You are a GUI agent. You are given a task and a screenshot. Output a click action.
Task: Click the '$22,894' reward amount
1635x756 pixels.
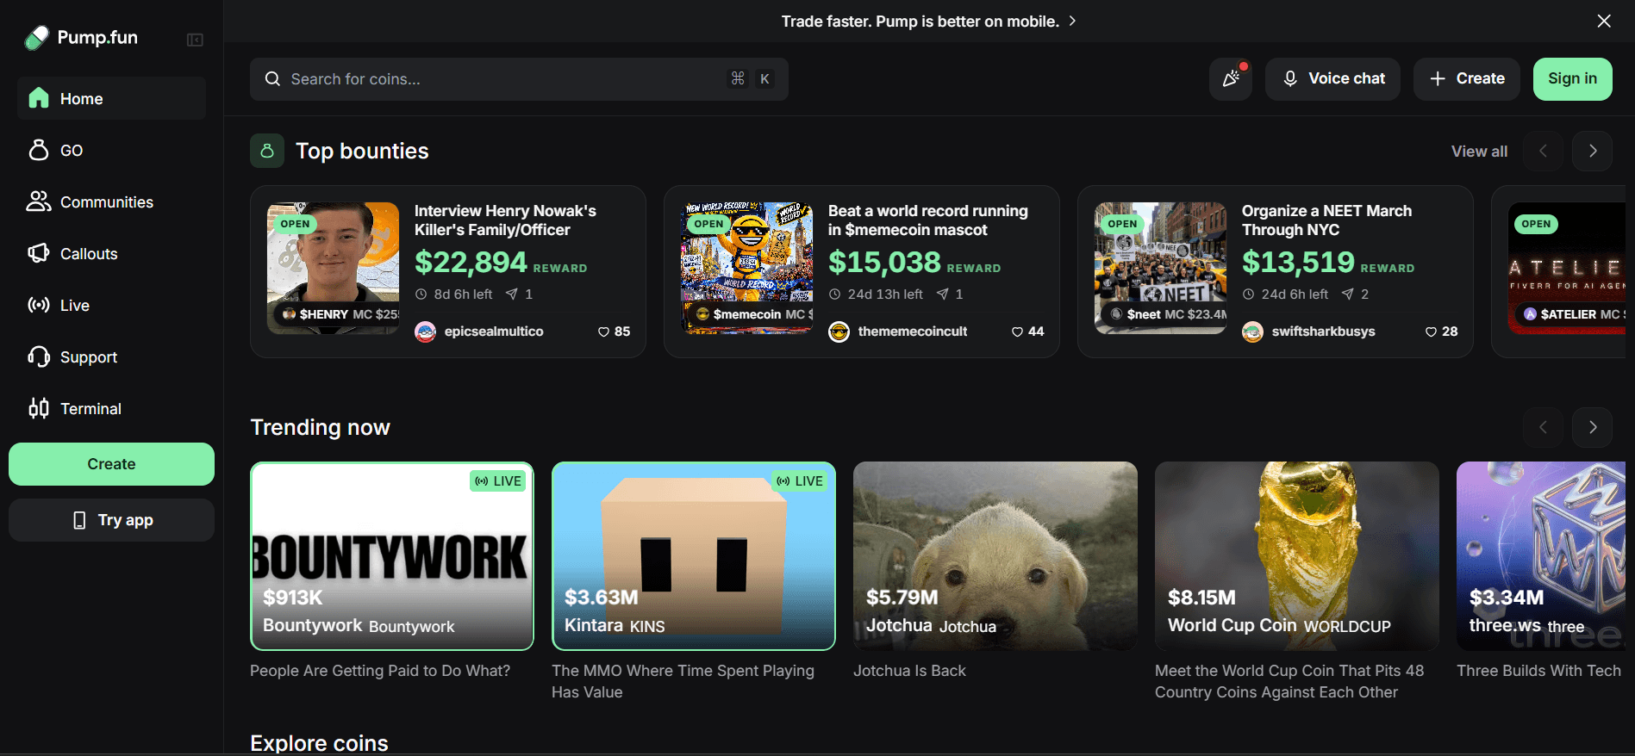[471, 262]
